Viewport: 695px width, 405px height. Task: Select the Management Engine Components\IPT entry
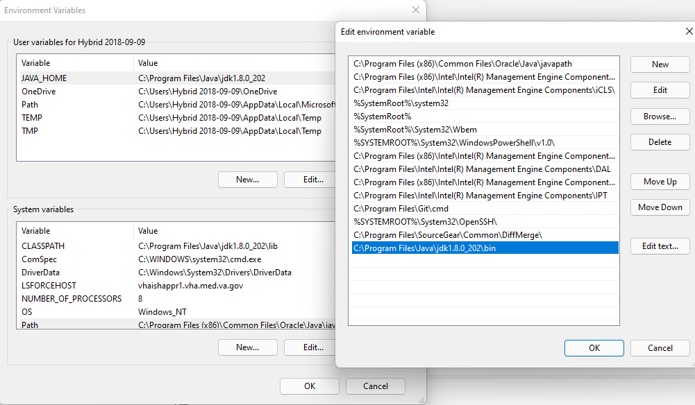(x=485, y=195)
